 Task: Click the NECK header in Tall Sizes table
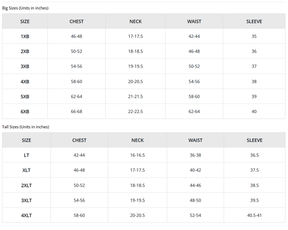click(x=138, y=141)
